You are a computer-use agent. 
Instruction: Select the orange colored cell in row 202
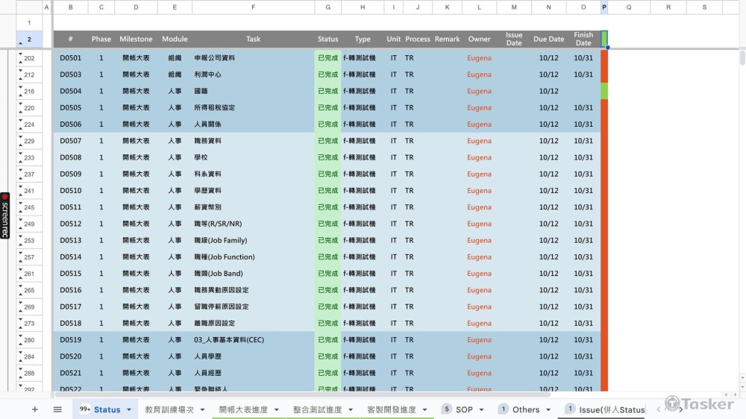coord(604,58)
